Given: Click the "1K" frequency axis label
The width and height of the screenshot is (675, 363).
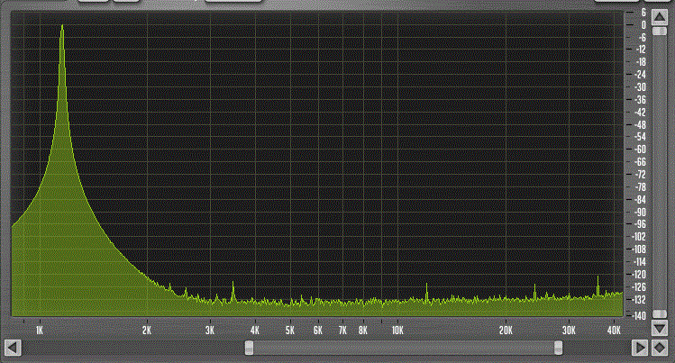Looking at the screenshot, I should [x=40, y=331].
